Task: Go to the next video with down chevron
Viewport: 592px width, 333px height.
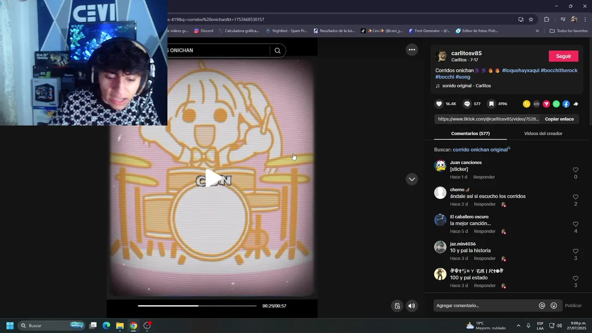Action: tap(412, 179)
